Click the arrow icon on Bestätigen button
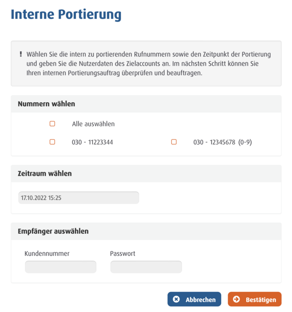This screenshot has height=312, width=292. click(x=236, y=299)
